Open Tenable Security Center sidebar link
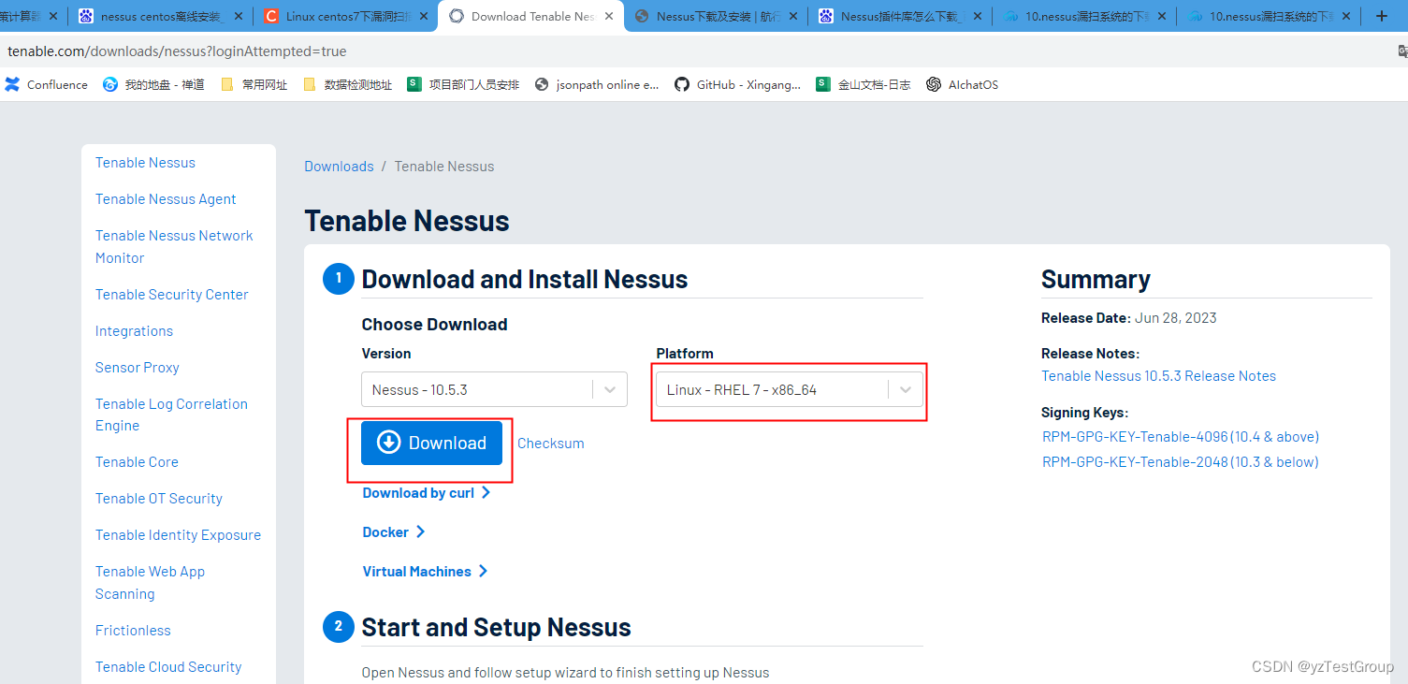The height and width of the screenshot is (684, 1408). (172, 295)
